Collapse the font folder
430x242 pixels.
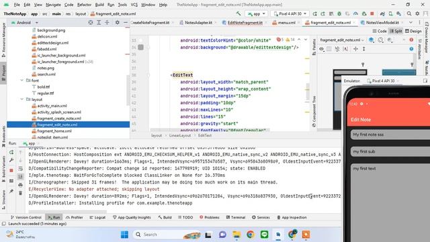pyautogui.click(x=22, y=81)
